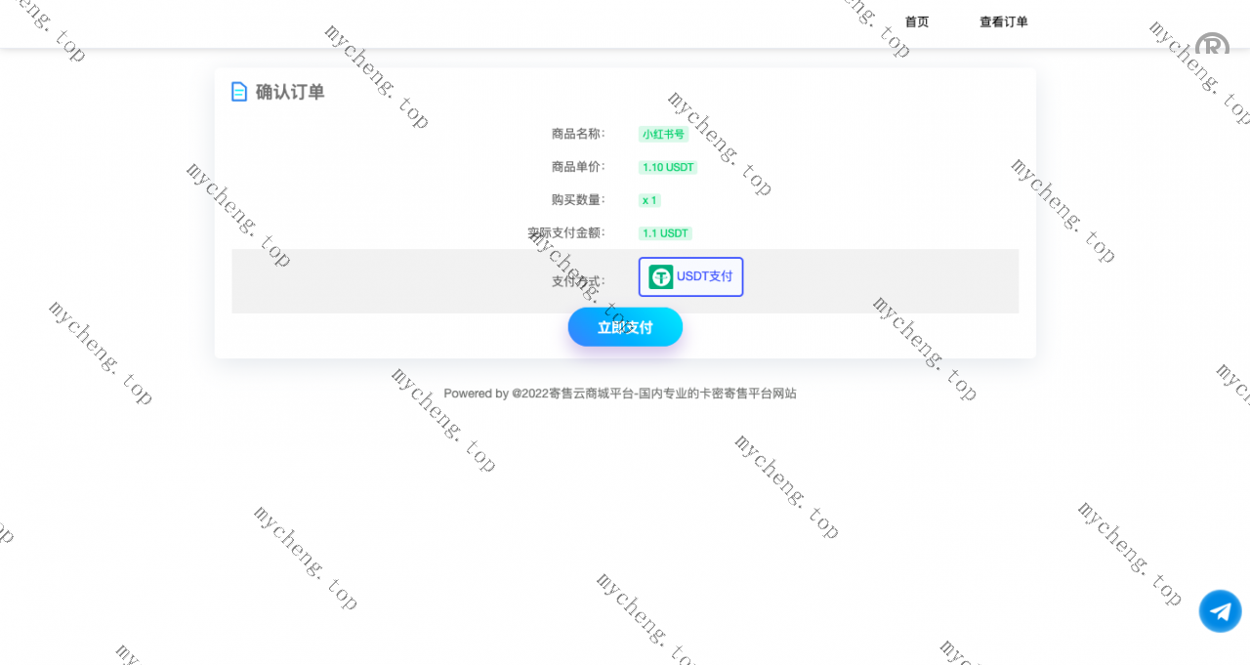Go to the 首页 nav item
This screenshot has height=665, width=1250.
coord(917,21)
